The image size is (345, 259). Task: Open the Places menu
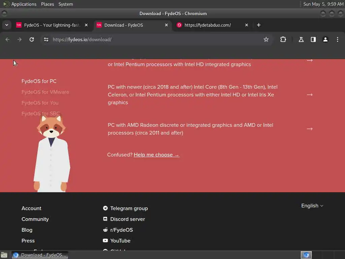coord(47,4)
